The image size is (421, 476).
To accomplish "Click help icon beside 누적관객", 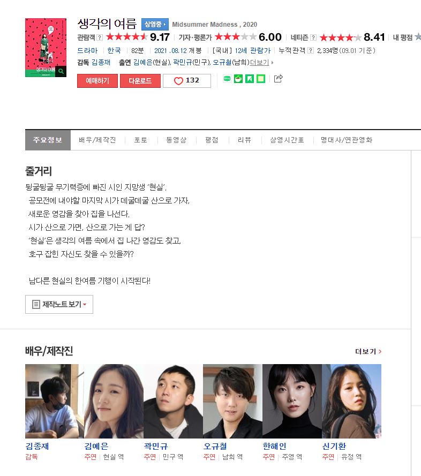I will click(311, 50).
